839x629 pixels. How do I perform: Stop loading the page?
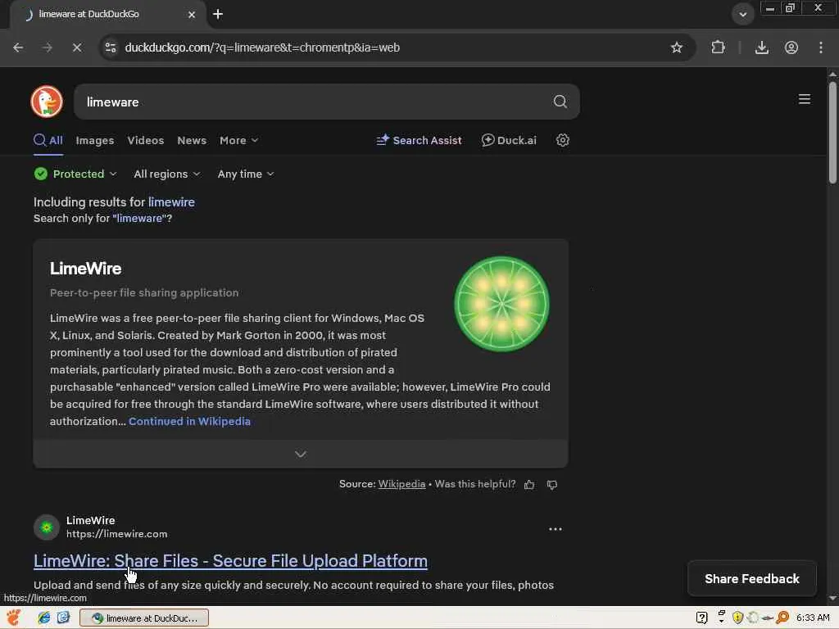(x=77, y=48)
